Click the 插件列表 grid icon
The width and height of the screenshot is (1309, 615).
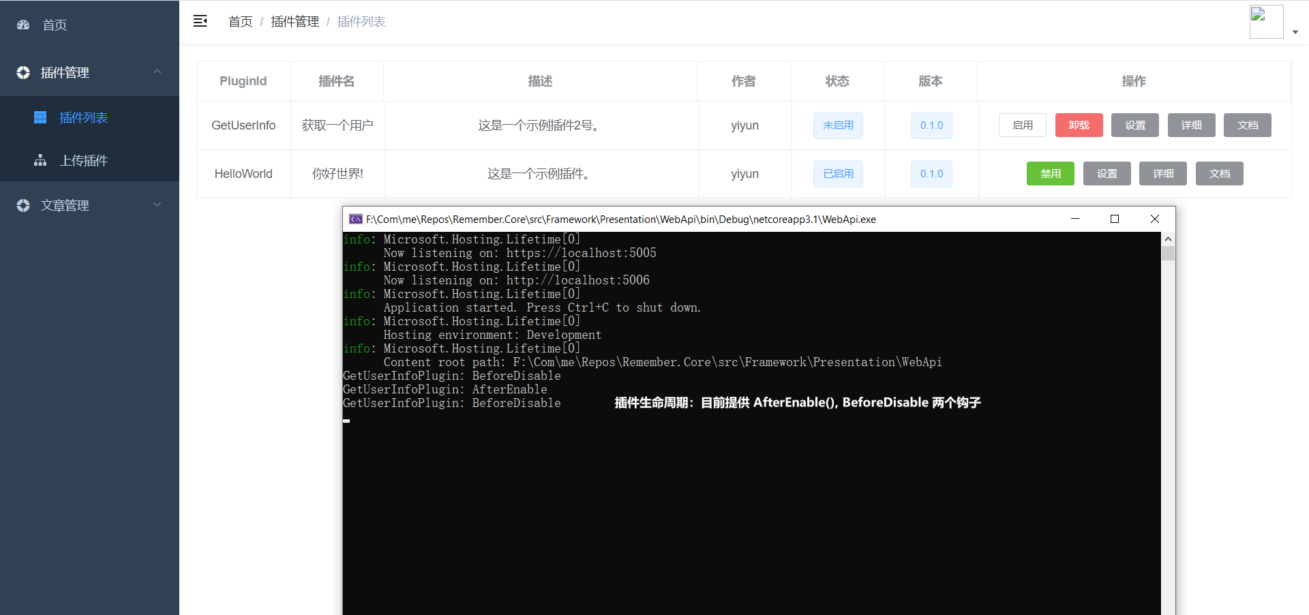pyautogui.click(x=40, y=117)
